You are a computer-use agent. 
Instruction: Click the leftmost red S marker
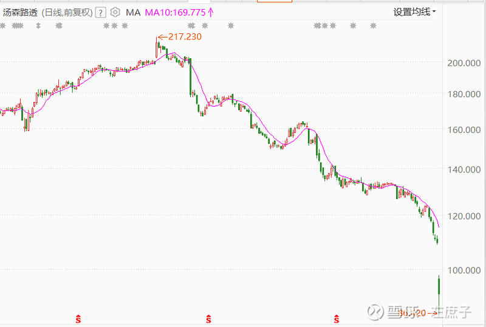[x=78, y=318]
